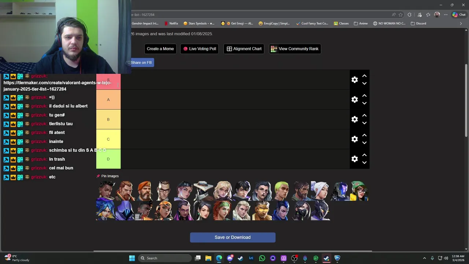This screenshot has width=469, height=264.
Task: Select the A tier orange label
Action: point(108,100)
